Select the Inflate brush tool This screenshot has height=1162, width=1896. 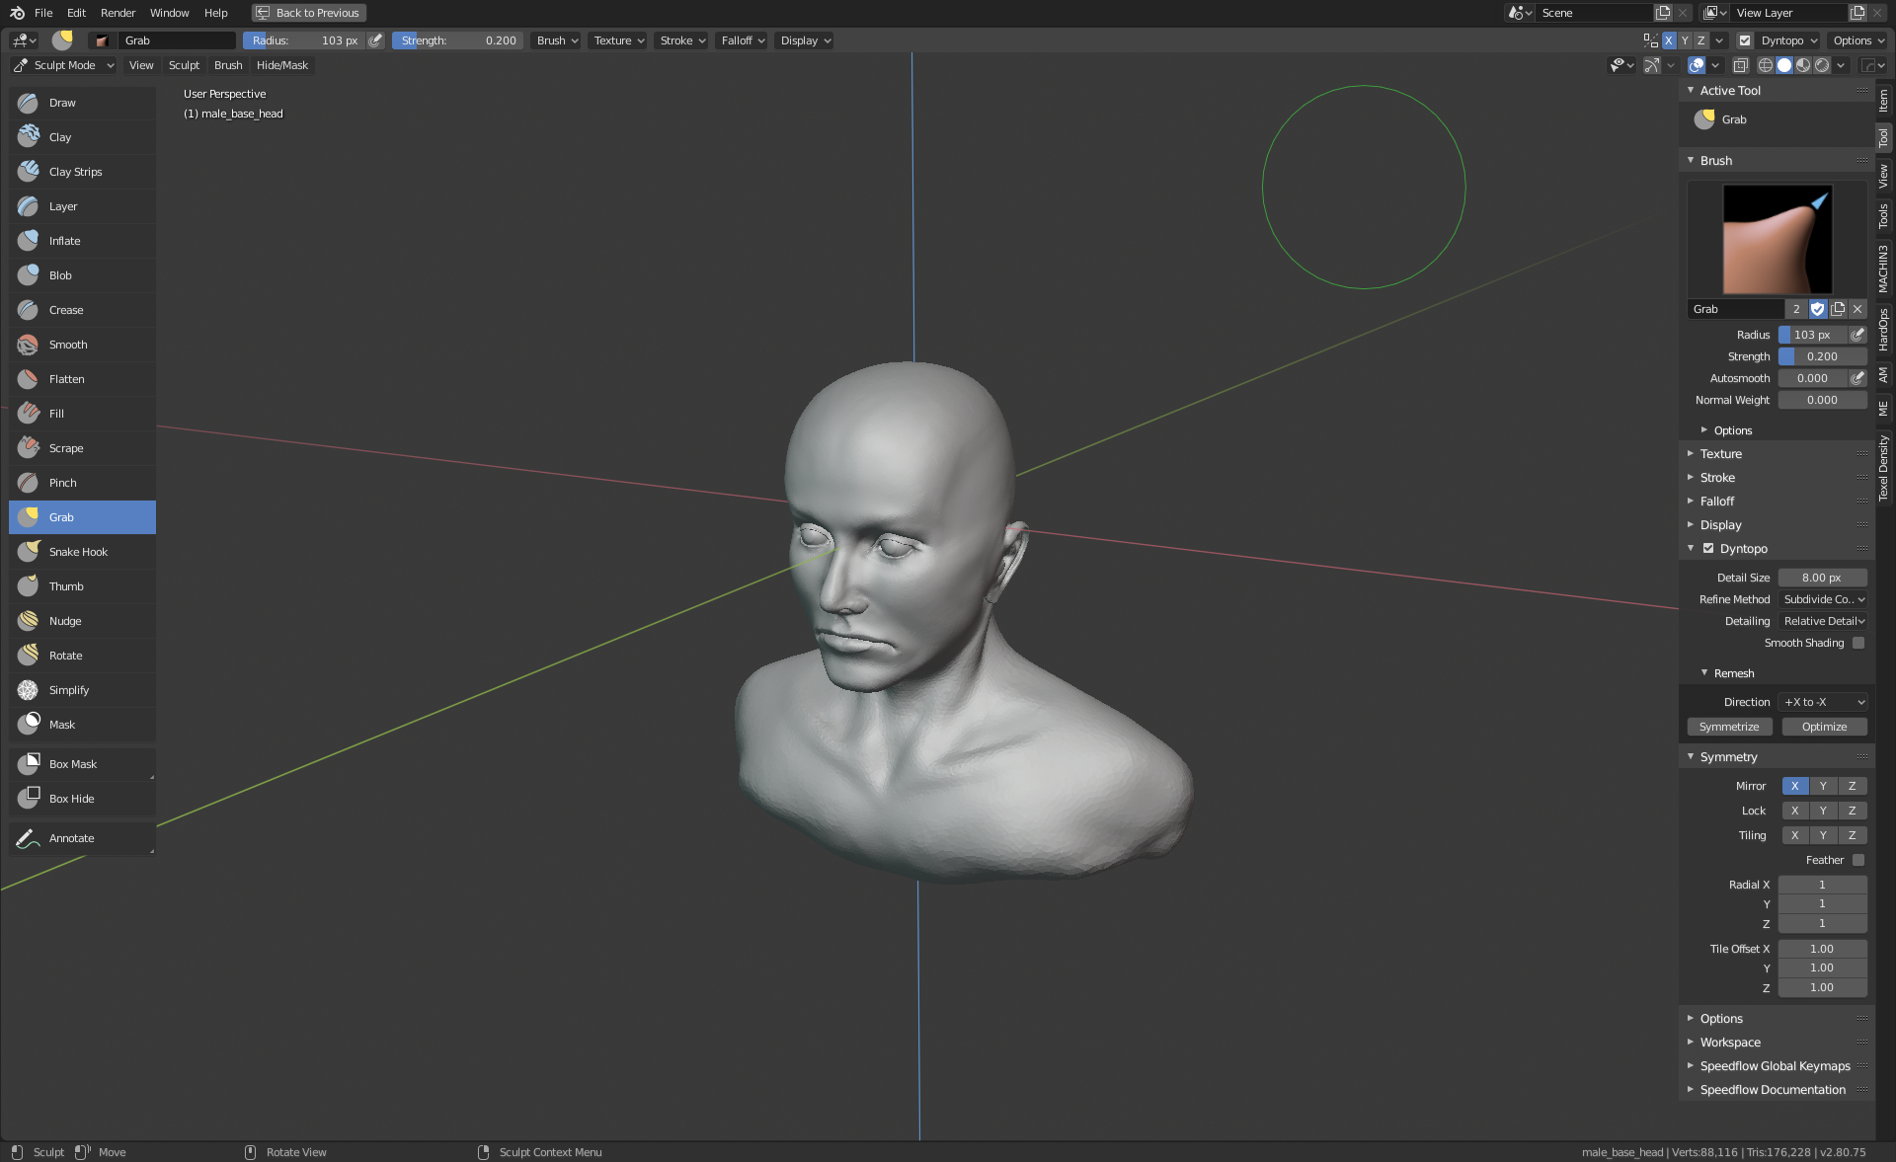[x=65, y=241]
